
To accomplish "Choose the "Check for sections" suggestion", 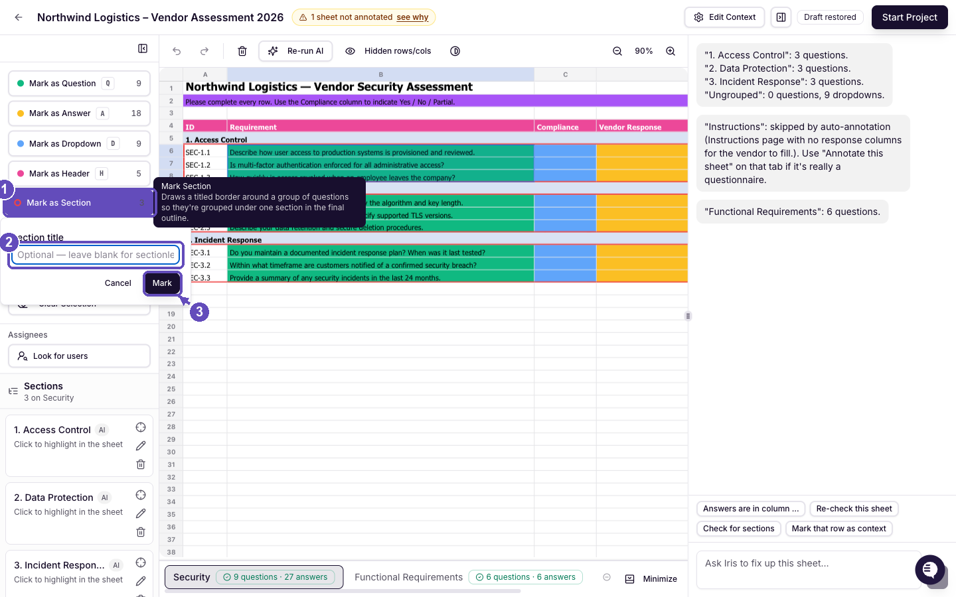I will (x=738, y=529).
